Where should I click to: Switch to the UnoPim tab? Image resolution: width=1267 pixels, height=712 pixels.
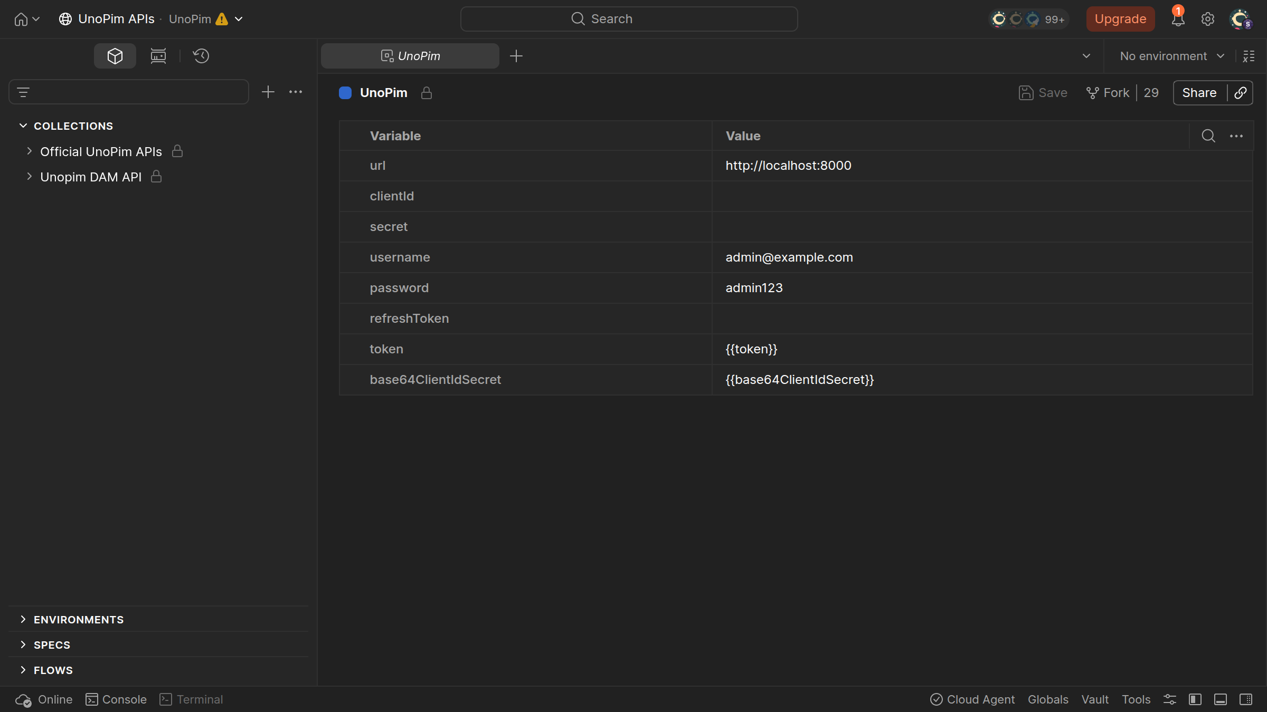(410, 56)
